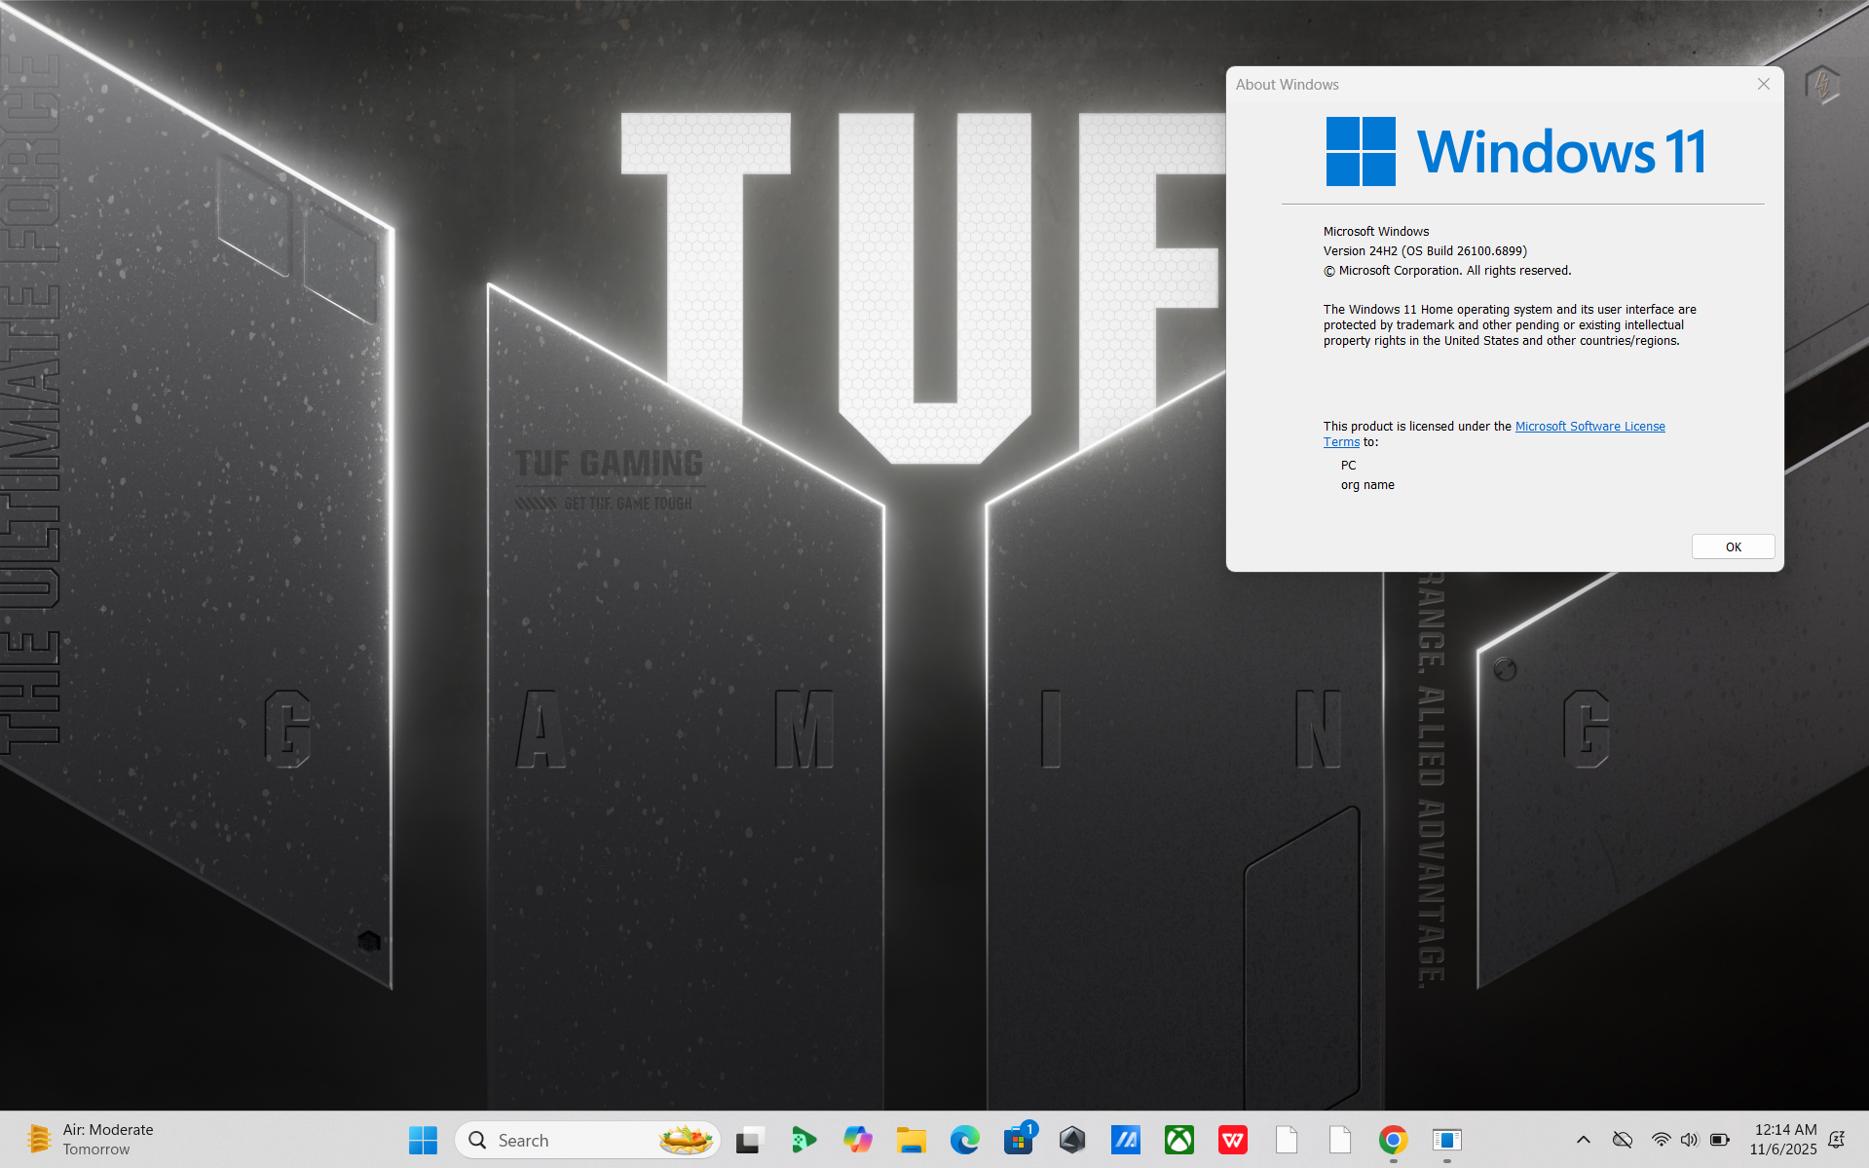Launch Armoury Crate from the taskbar
1869x1168 pixels.
1072,1140
